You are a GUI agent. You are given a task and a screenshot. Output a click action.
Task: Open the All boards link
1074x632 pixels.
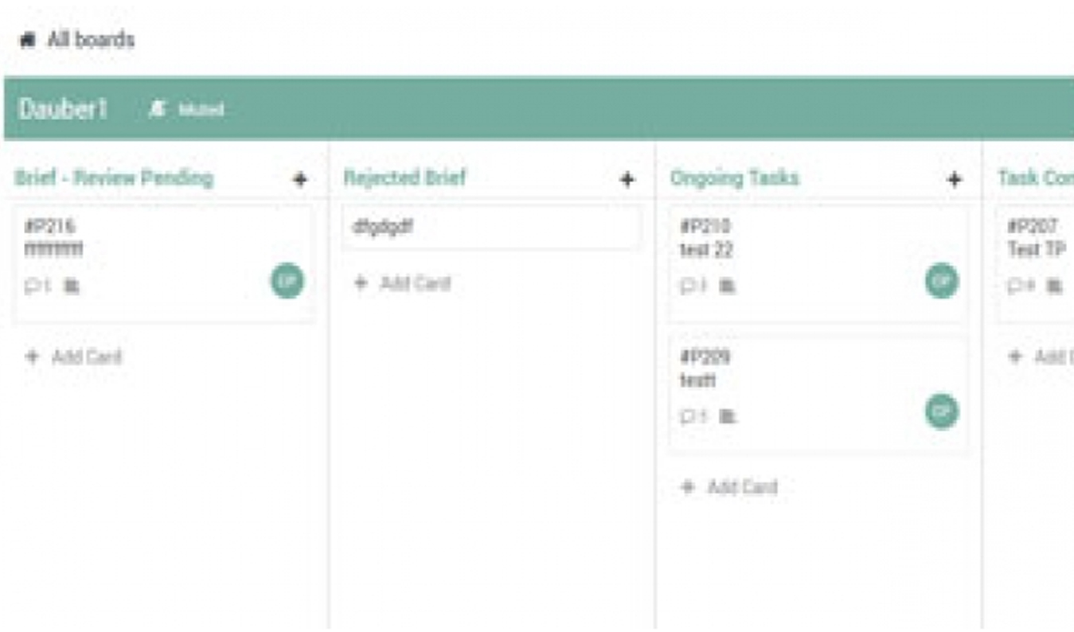click(91, 40)
